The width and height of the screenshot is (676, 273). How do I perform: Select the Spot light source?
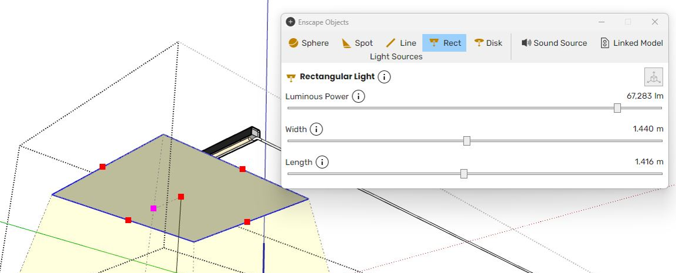point(356,43)
